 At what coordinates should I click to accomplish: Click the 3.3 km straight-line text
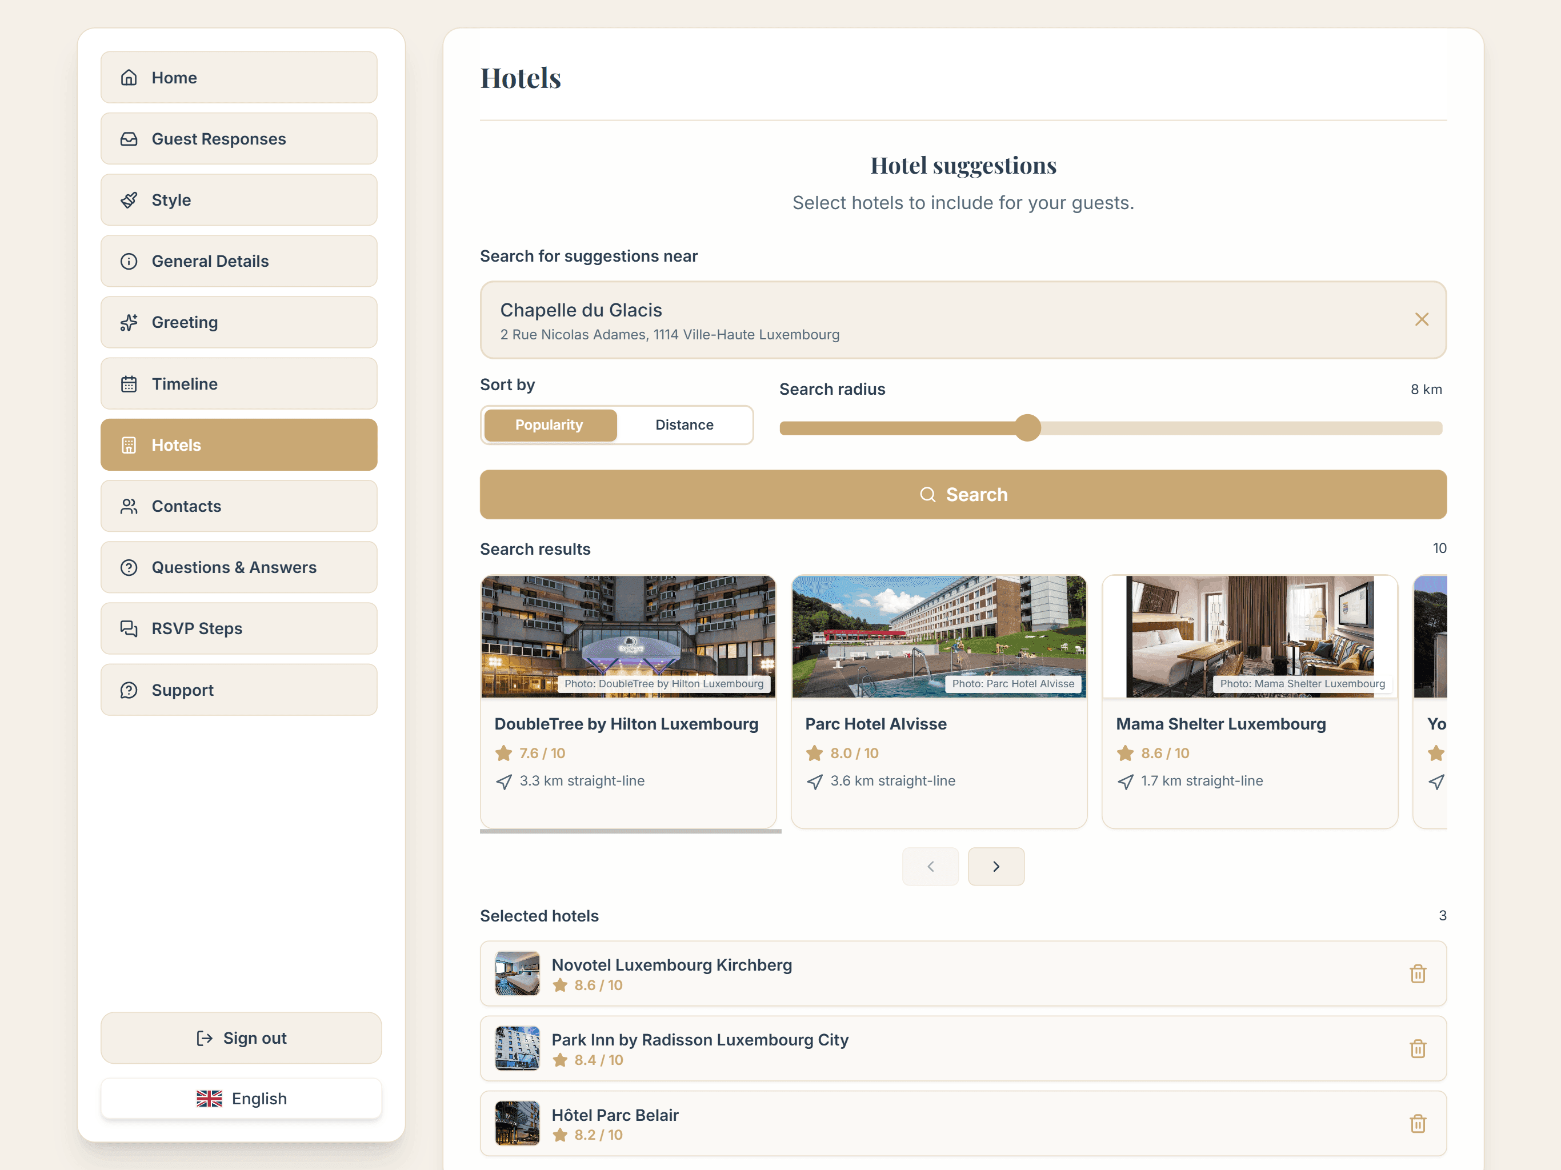pyautogui.click(x=582, y=781)
